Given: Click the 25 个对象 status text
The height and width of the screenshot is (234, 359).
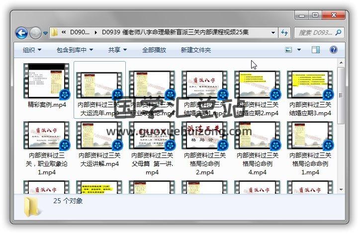Looking at the screenshot, I should coord(68,201).
